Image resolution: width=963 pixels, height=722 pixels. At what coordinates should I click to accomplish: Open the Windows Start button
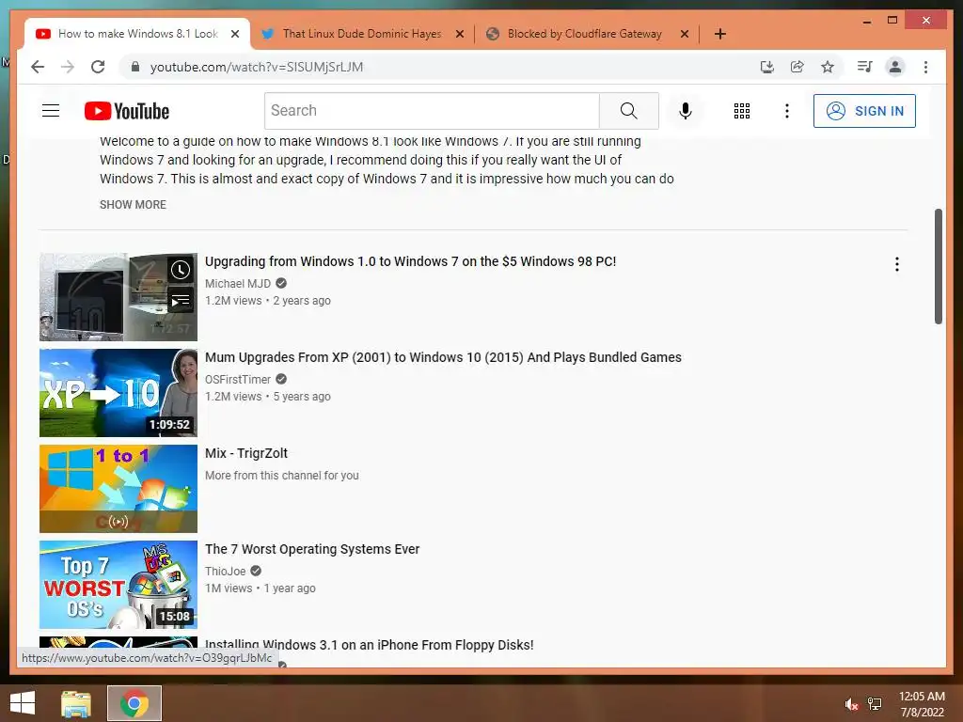tap(23, 703)
